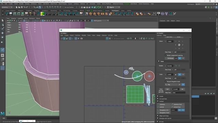
Task: Open the Modeling menu set dropdown
Action: pyautogui.click(x=7, y=7)
